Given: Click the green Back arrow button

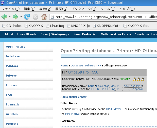Looking at the screenshot, I should point(4,17).
